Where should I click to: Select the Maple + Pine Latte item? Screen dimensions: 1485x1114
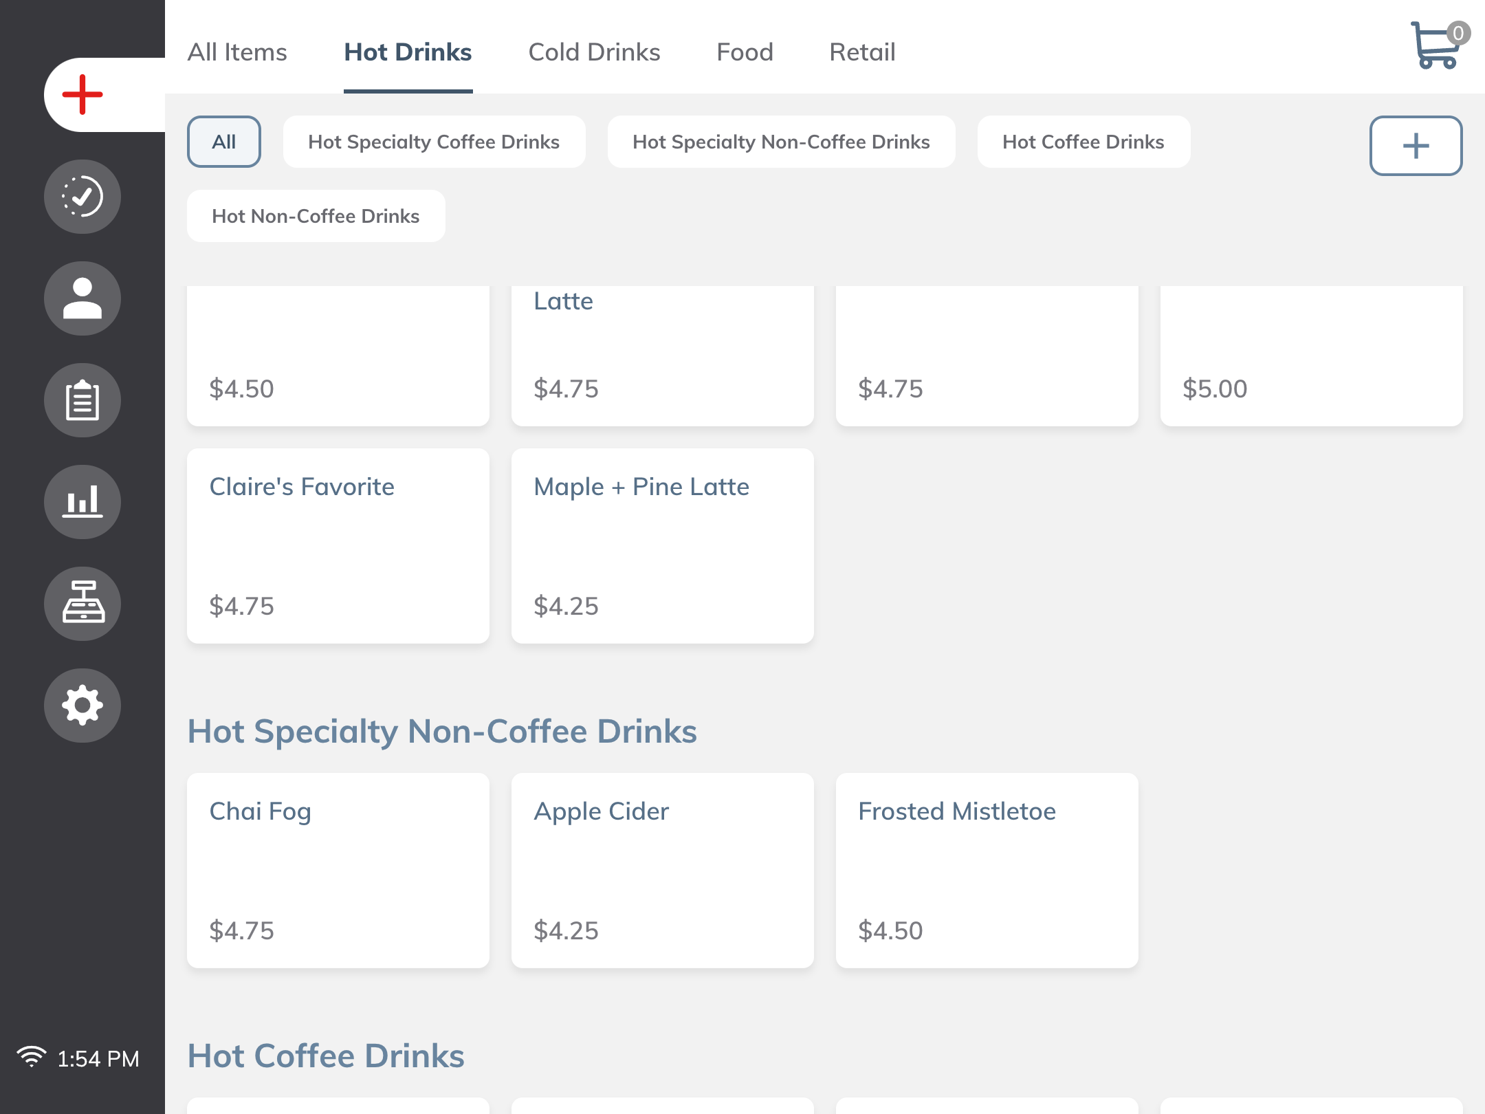click(662, 545)
